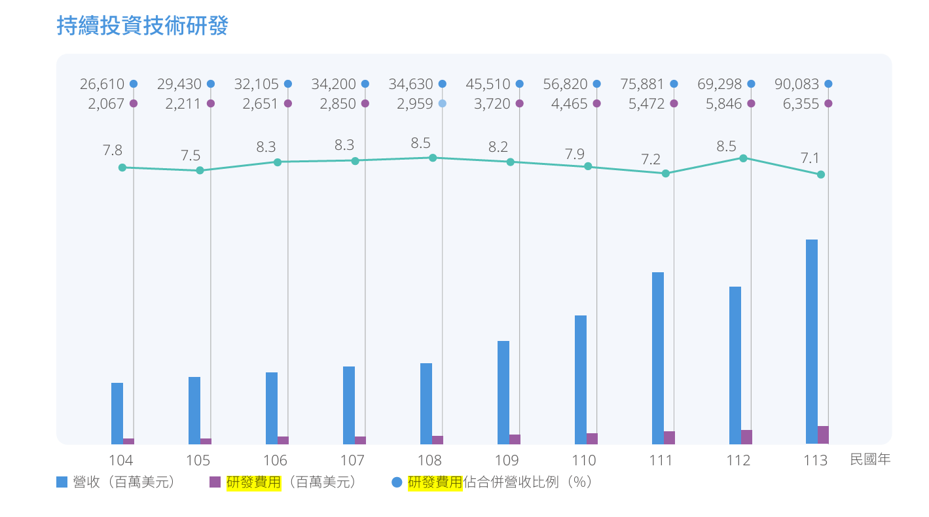929x517 pixels.
Task: Select the 7.2 line point for year 111
Action: pyautogui.click(x=666, y=173)
